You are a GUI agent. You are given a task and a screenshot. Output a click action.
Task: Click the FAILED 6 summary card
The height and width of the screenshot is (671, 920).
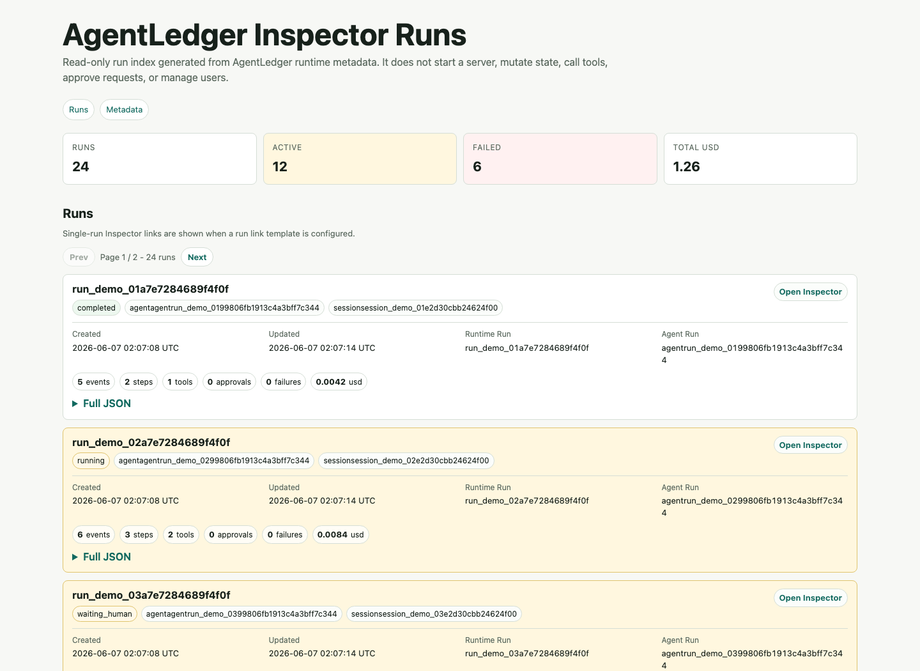point(560,159)
